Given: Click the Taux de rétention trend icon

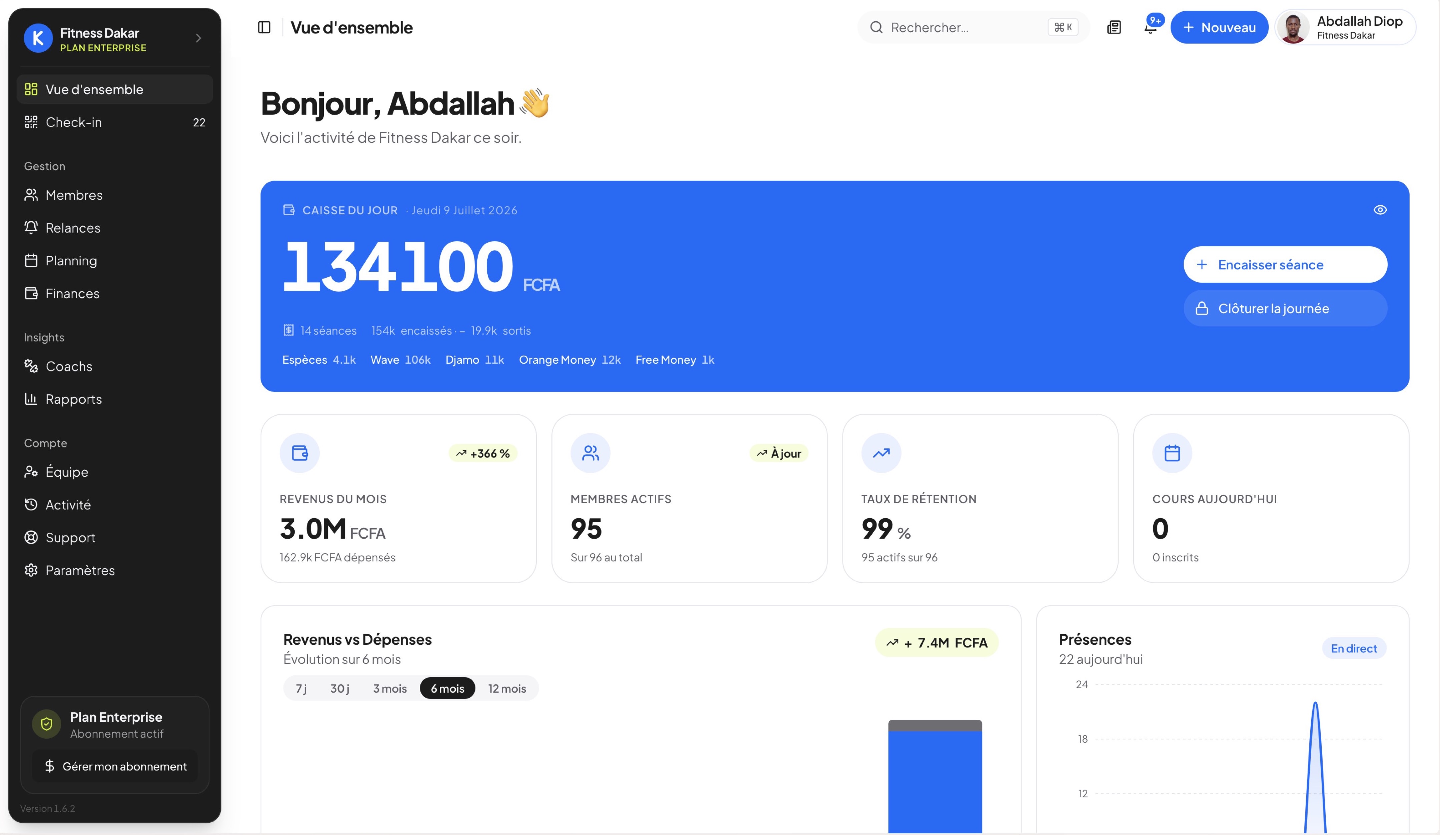Looking at the screenshot, I should (x=881, y=453).
